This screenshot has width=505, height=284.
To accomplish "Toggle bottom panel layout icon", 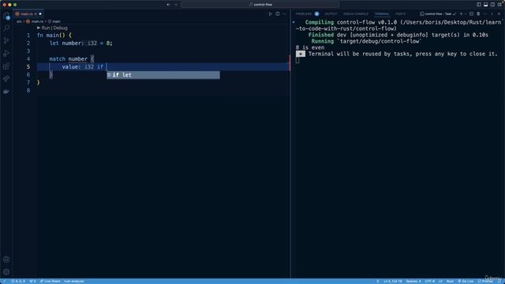I will coord(486,5).
